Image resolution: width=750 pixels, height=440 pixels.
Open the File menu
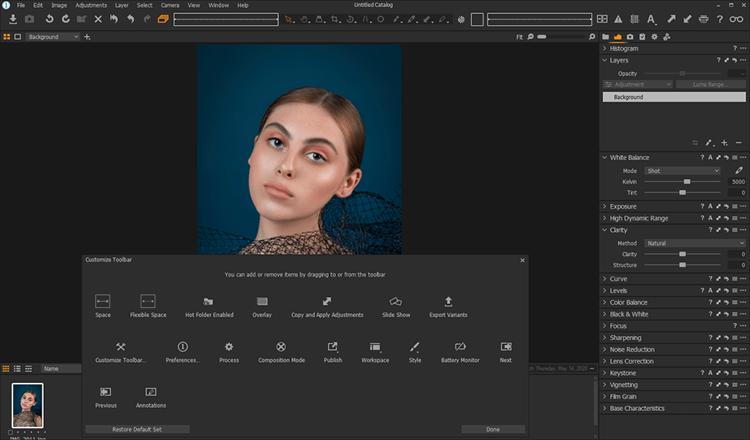pyautogui.click(x=21, y=5)
